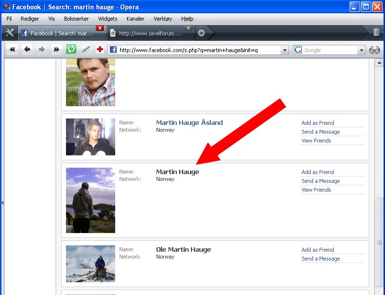385x295 pixels.
Task: Open Martin Hauge Åsland's profile link
Action: 189,123
